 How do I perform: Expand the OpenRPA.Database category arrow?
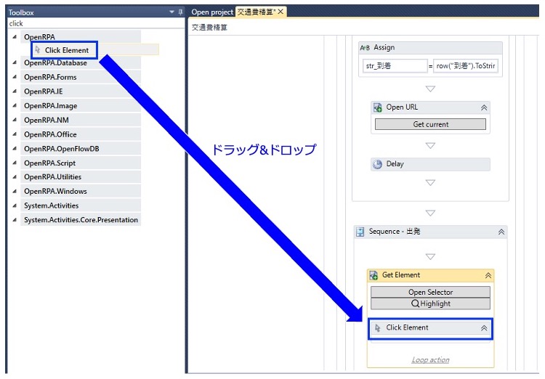15,62
